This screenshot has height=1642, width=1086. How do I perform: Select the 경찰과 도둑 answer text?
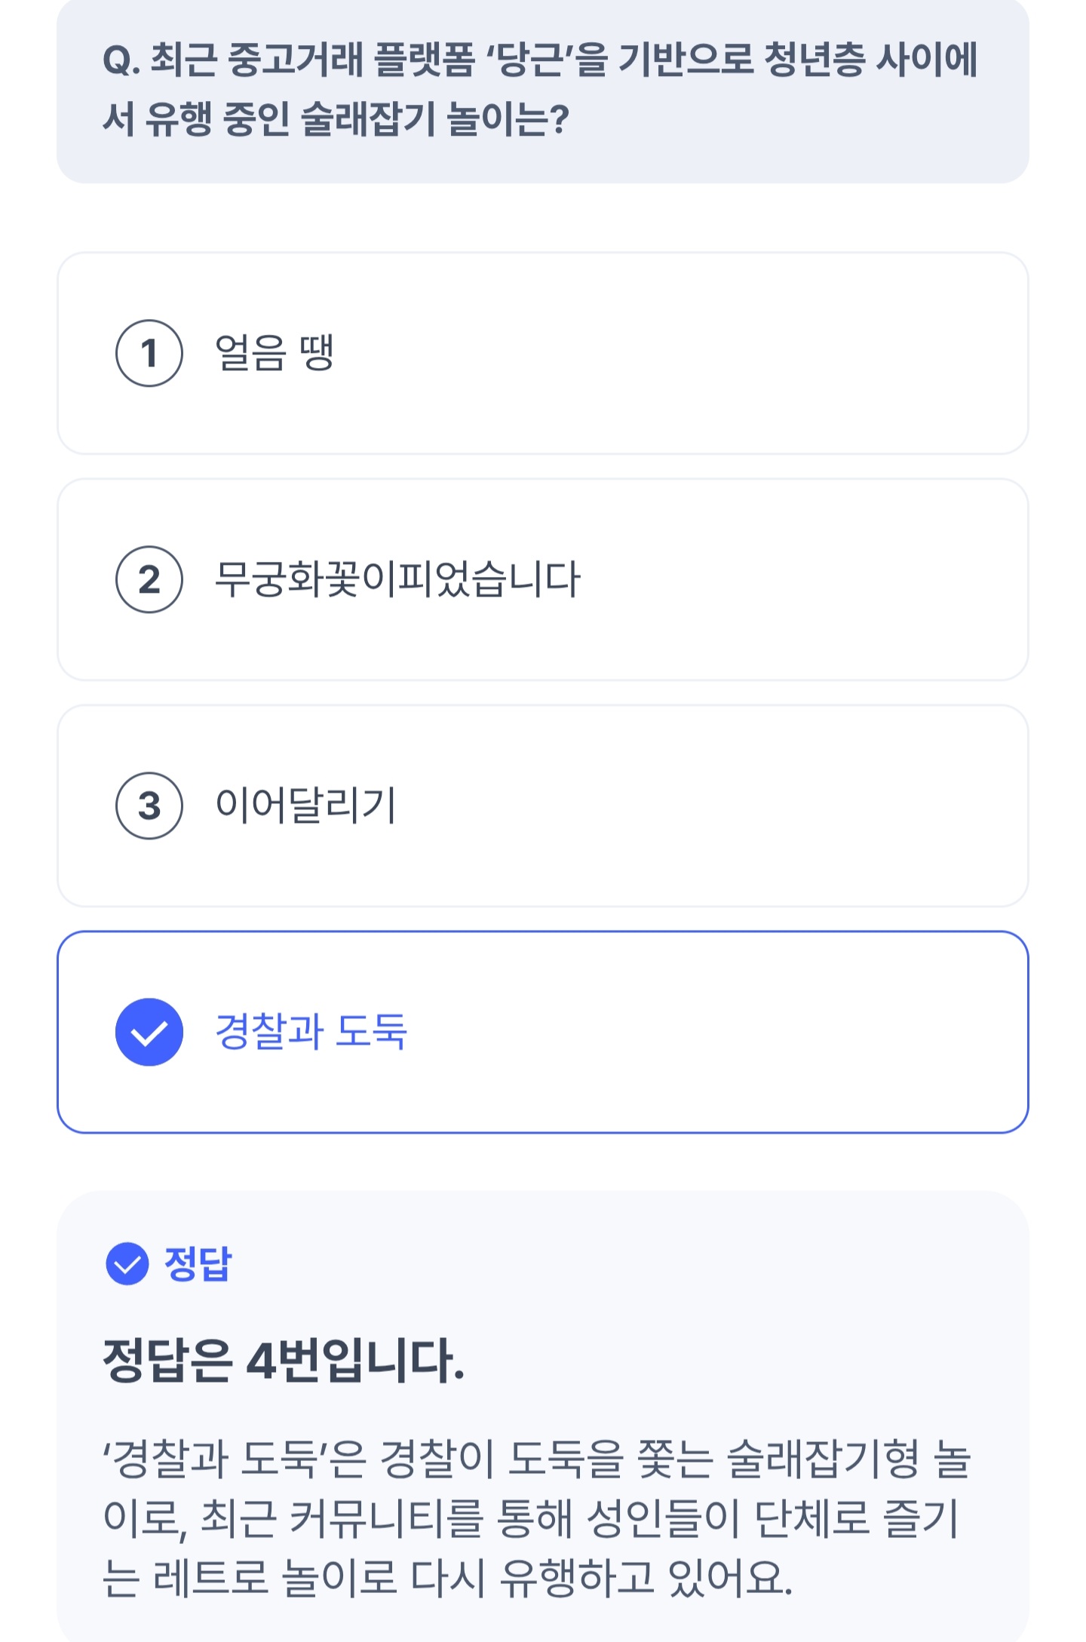[x=311, y=1032]
